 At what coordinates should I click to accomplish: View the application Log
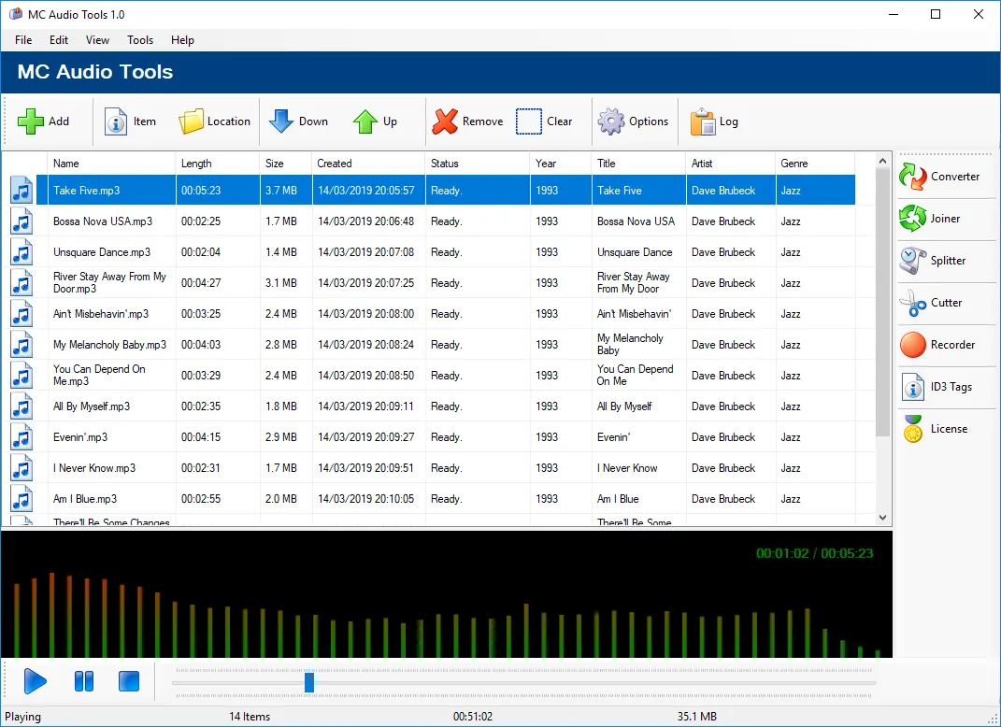(x=714, y=121)
